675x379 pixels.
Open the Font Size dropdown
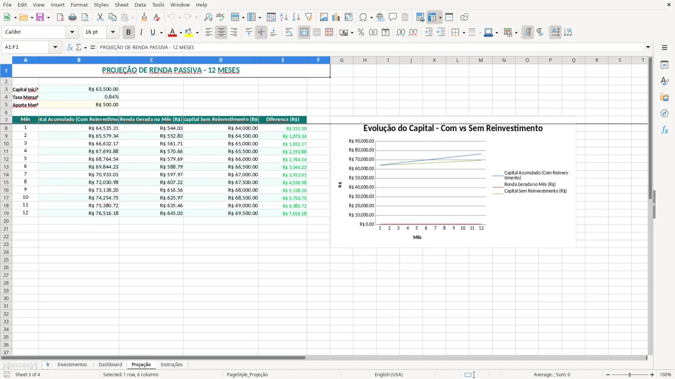(x=113, y=33)
